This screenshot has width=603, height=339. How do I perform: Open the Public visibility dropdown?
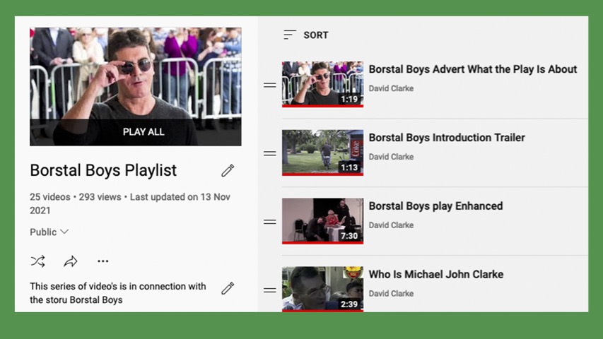[x=49, y=232]
